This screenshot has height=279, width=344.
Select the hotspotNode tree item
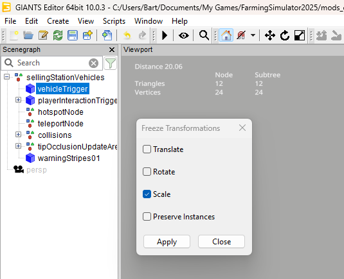(60, 112)
